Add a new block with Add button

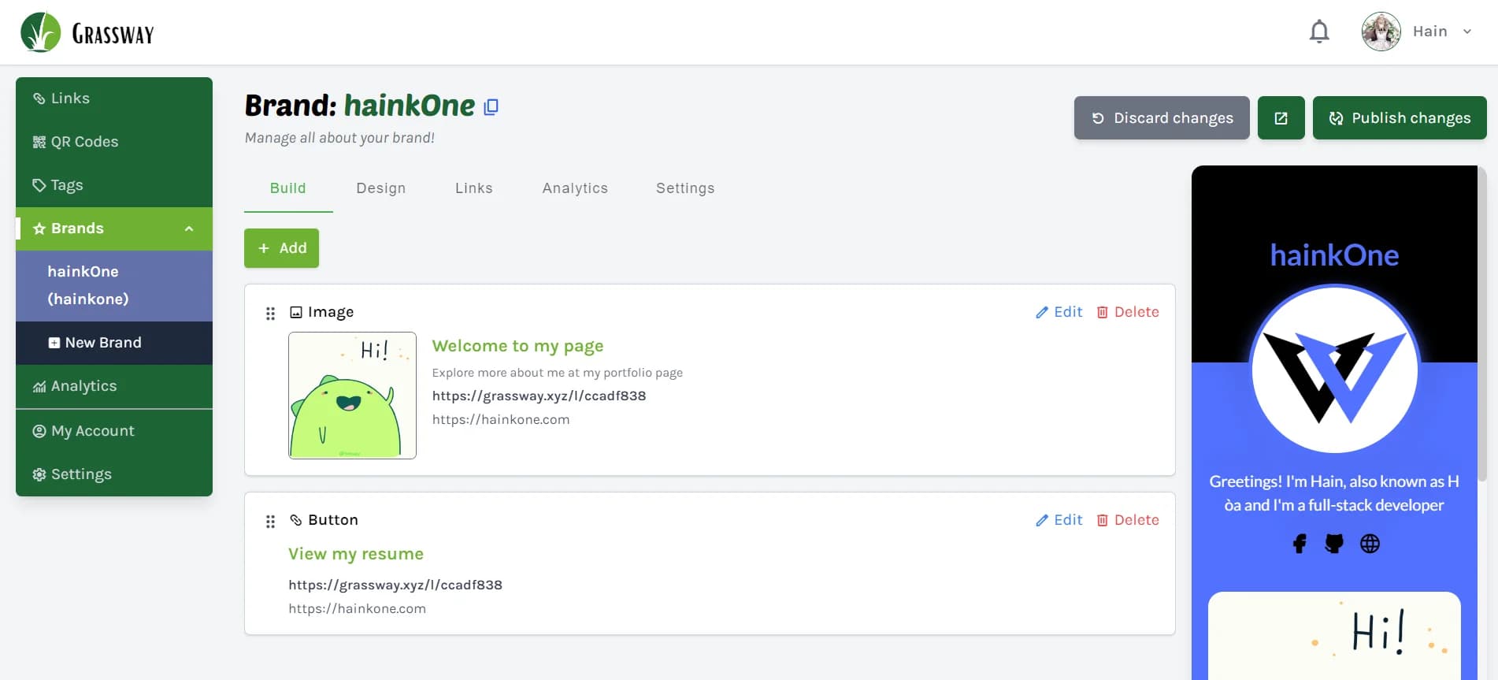pyautogui.click(x=281, y=248)
